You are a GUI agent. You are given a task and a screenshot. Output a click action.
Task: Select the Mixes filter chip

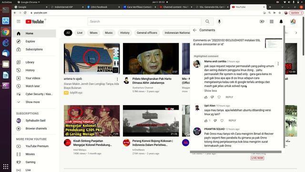click(93, 33)
